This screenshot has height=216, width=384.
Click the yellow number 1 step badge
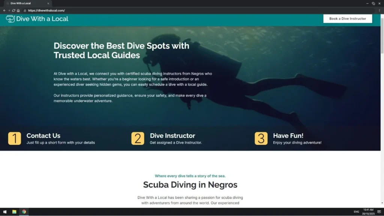(15, 139)
